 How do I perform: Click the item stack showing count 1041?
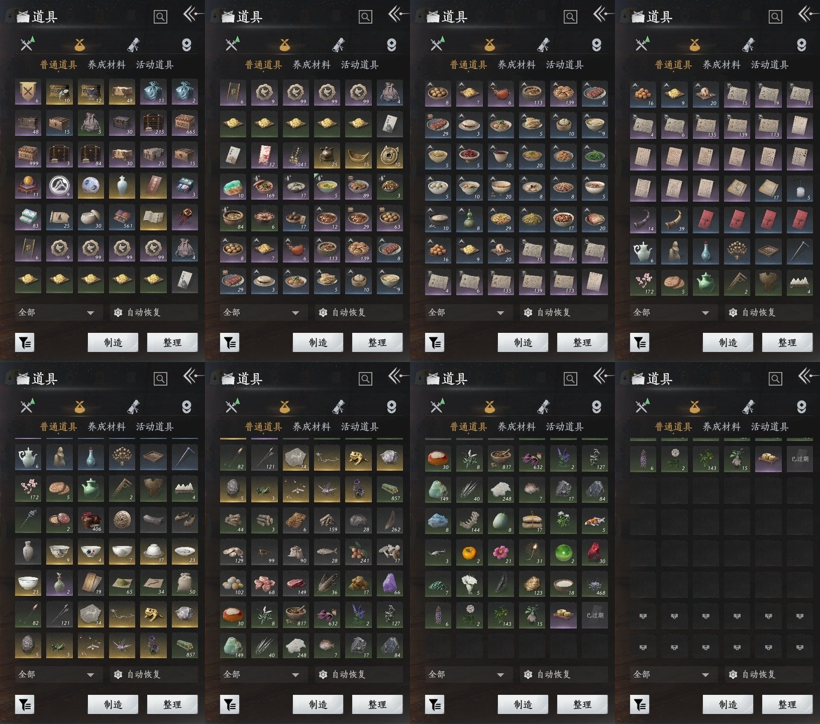coord(295,155)
